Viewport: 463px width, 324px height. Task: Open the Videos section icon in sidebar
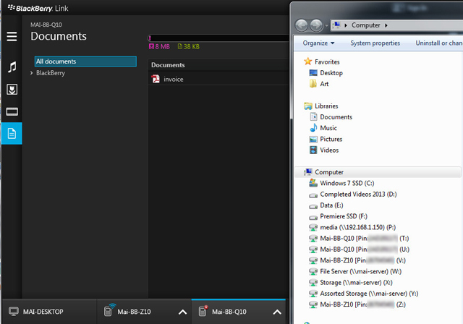pyautogui.click(x=12, y=111)
